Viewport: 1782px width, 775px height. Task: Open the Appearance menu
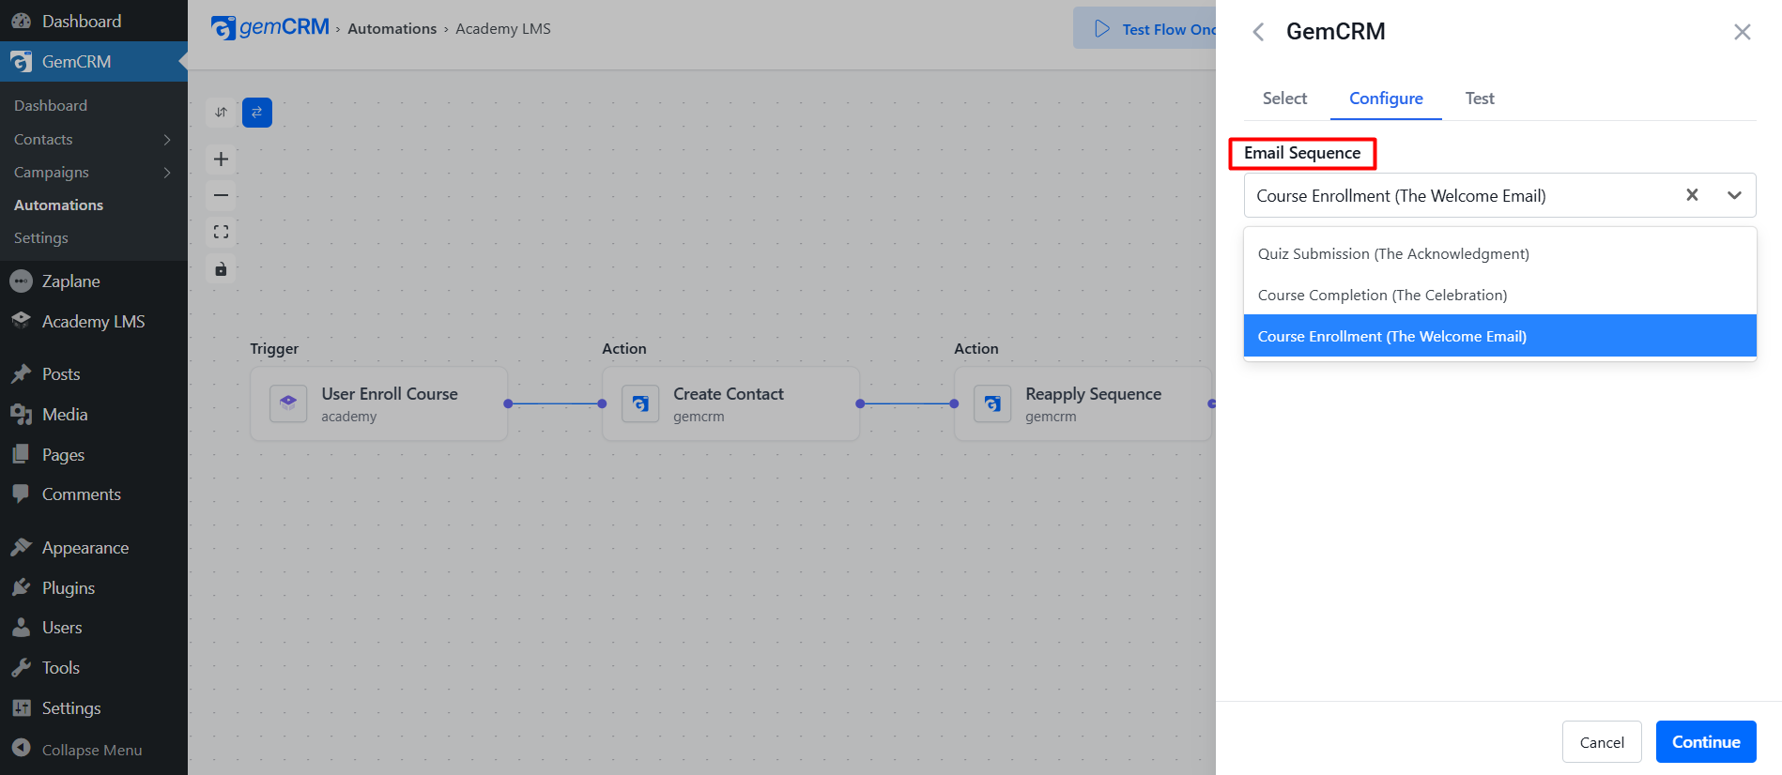click(94, 548)
